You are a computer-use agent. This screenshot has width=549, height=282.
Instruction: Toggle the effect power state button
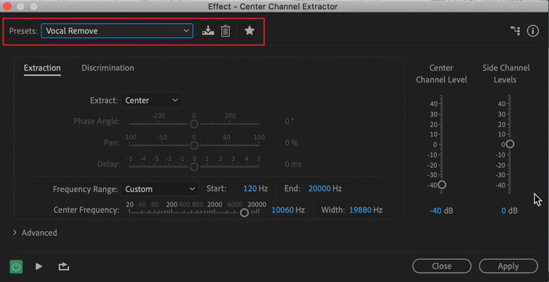tap(16, 266)
